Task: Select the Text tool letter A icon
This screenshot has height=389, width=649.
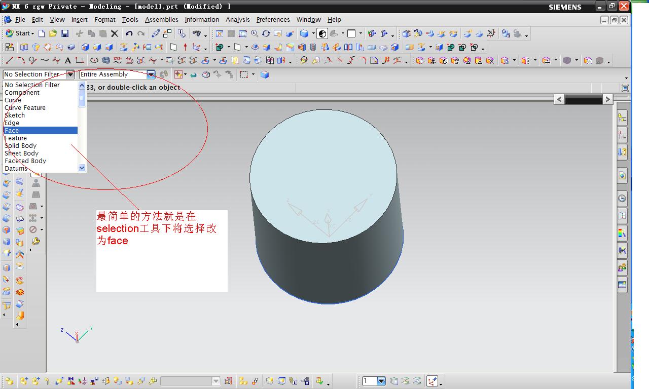Action: point(67,61)
